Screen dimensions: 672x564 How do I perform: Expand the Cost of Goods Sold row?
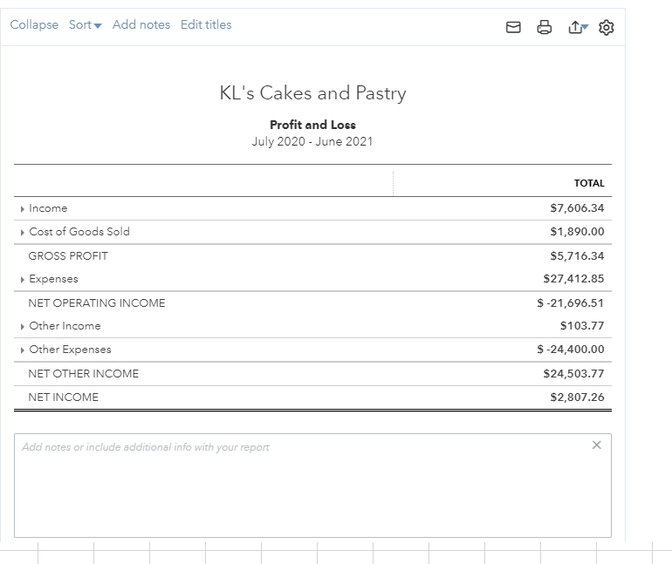click(x=23, y=233)
